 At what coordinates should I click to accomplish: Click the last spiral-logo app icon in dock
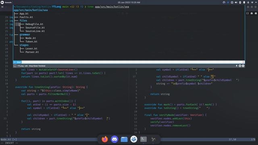coord(153,139)
